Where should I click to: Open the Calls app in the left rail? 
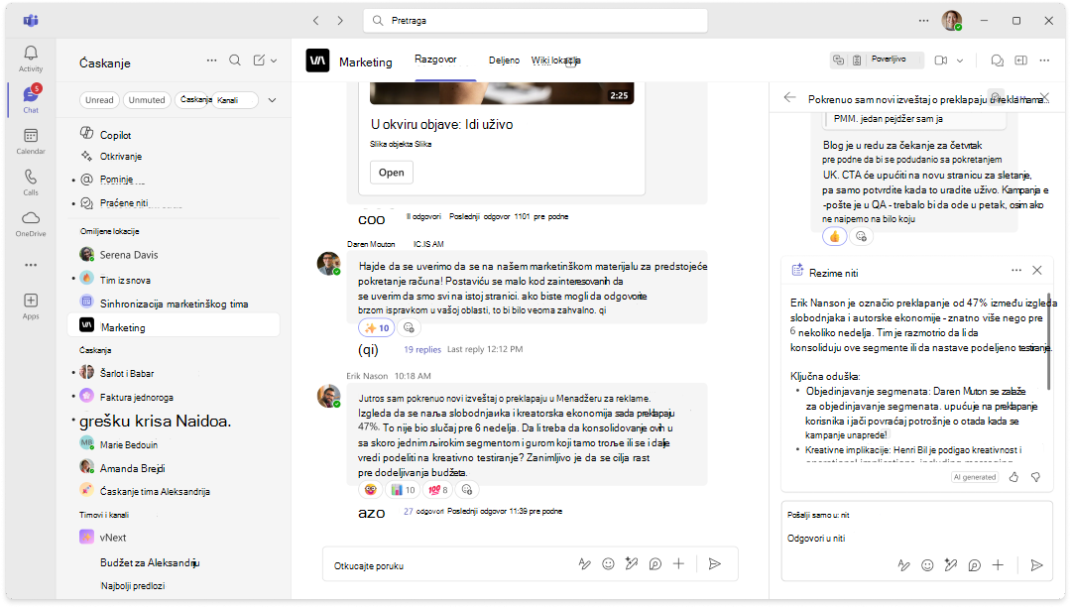[31, 182]
